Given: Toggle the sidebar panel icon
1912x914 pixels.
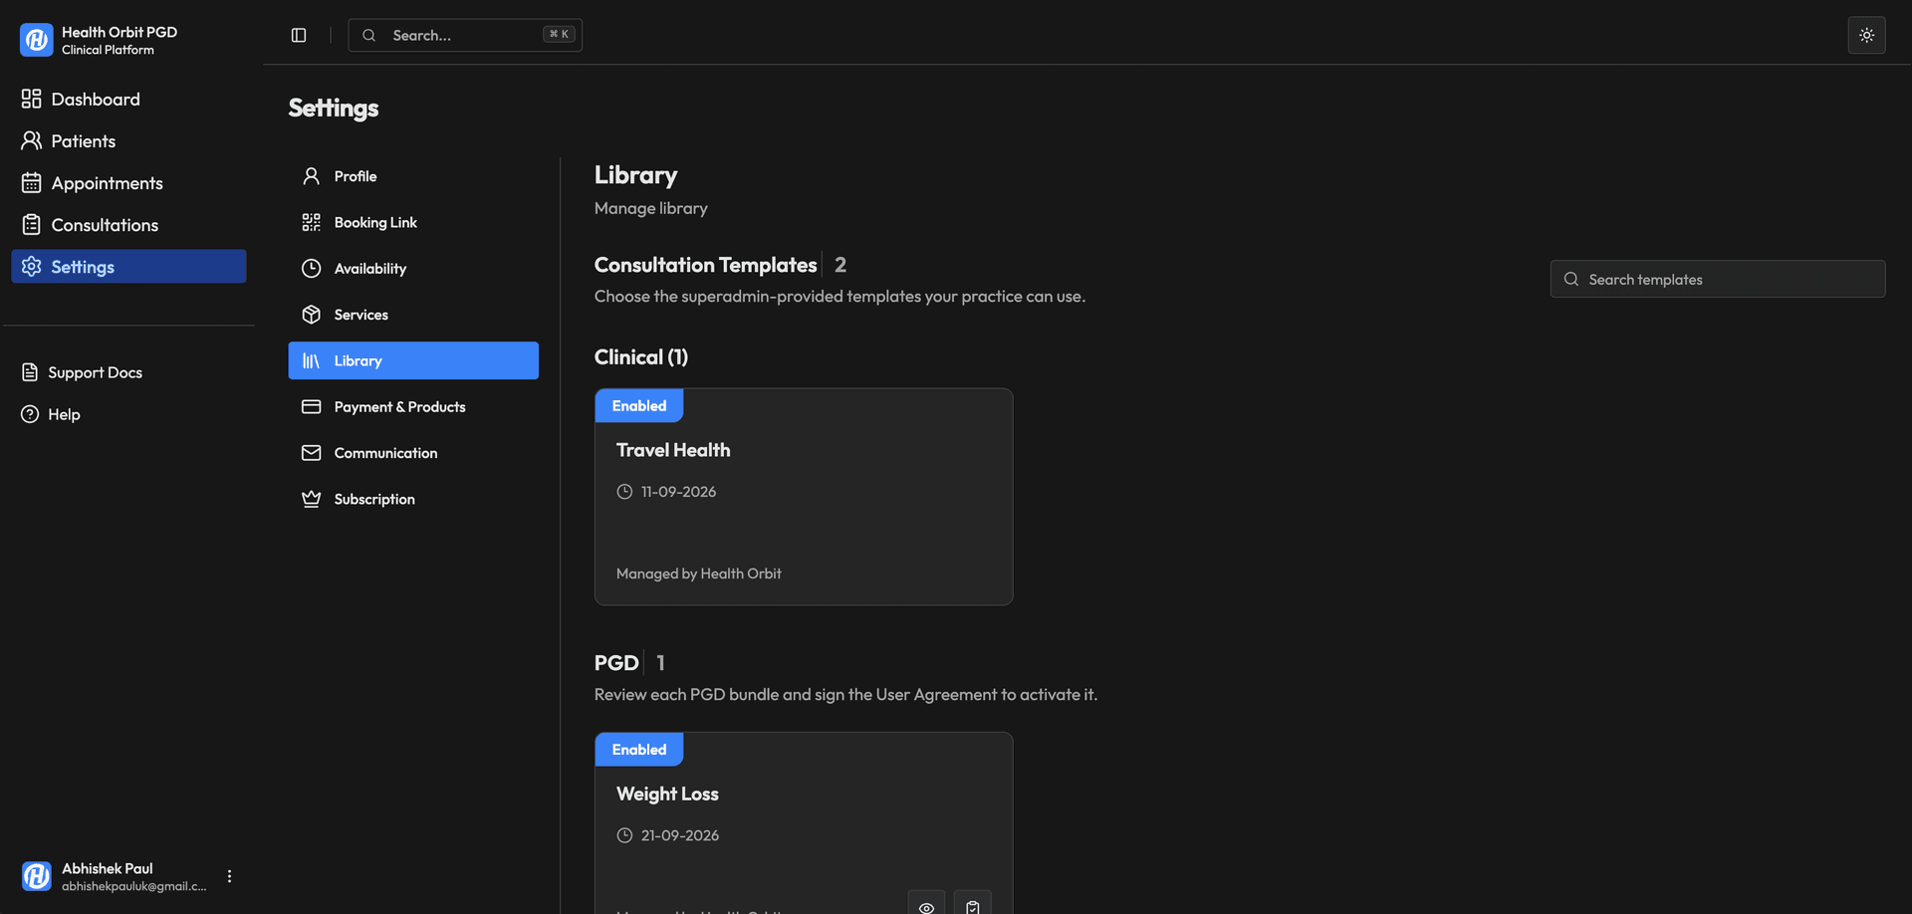Looking at the screenshot, I should (299, 35).
